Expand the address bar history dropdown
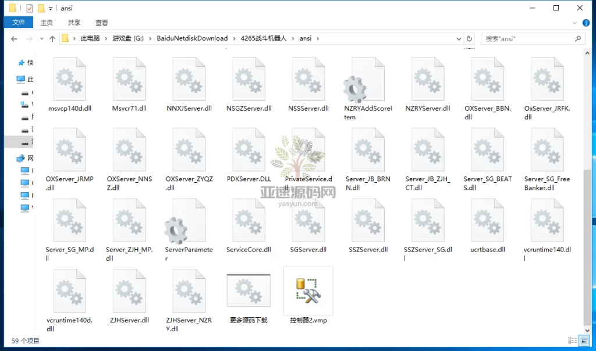This screenshot has width=596, height=351. 457,38
